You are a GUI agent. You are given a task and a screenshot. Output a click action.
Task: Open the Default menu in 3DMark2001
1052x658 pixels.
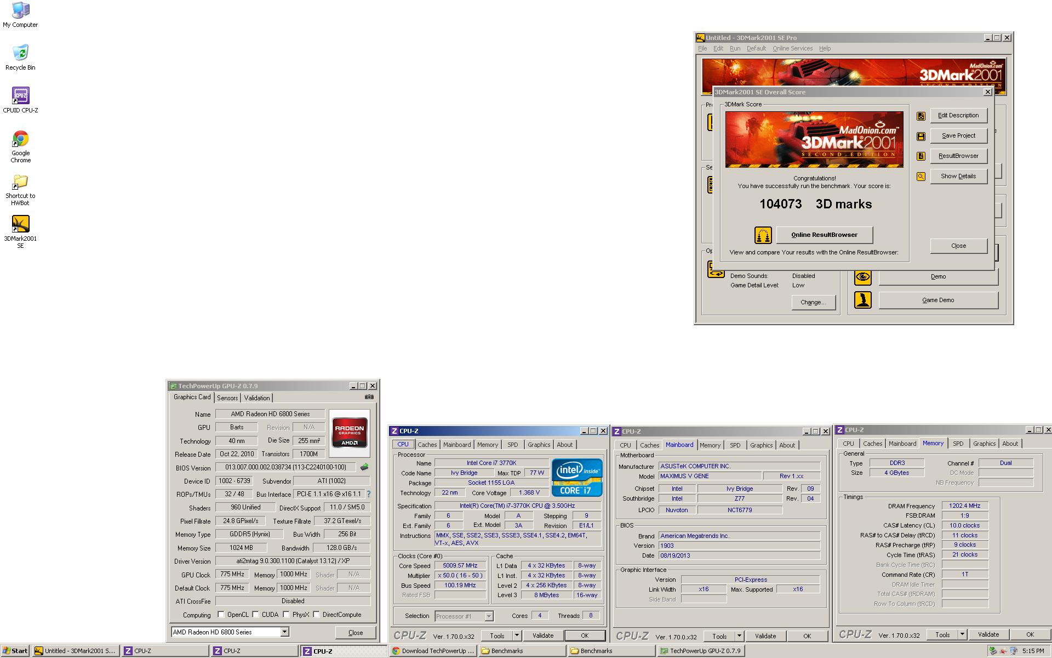(756, 48)
